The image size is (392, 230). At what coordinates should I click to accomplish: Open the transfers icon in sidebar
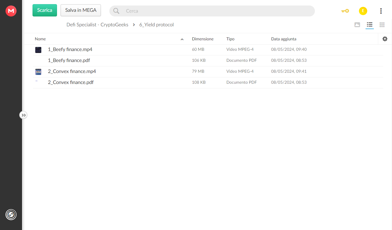point(11,214)
